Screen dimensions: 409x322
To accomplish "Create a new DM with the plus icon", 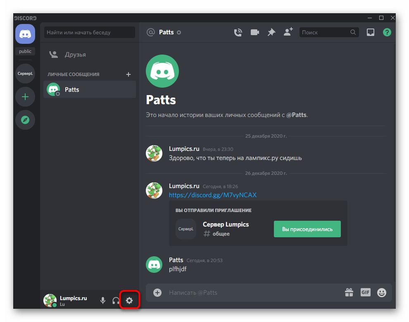I will (128, 74).
